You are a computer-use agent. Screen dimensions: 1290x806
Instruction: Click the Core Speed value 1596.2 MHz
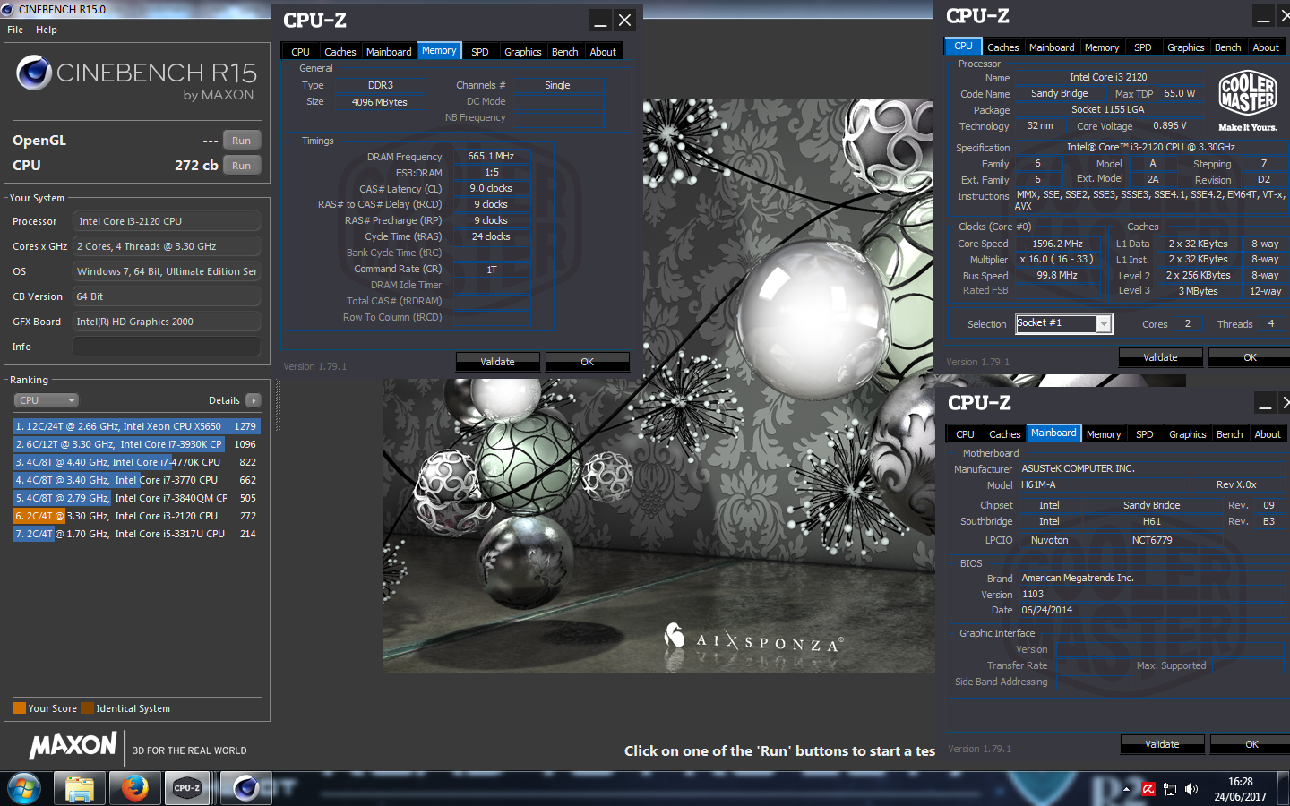point(1057,244)
